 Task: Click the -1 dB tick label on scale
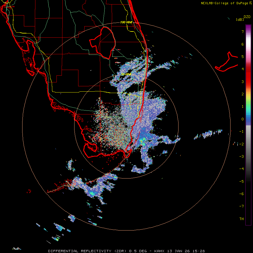pos(241,132)
